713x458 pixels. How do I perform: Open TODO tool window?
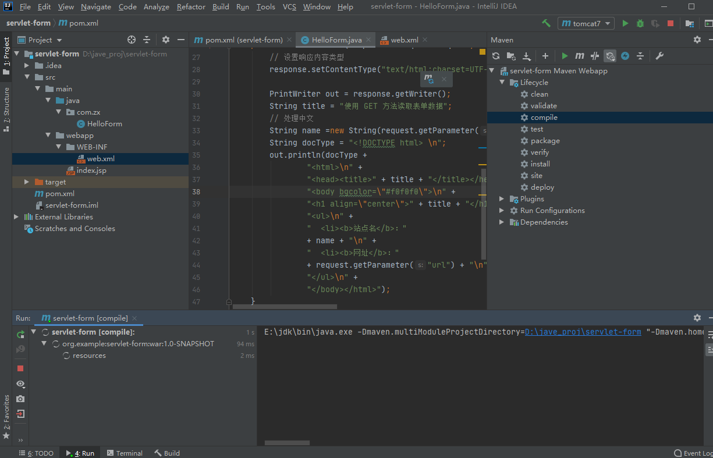[x=36, y=453]
